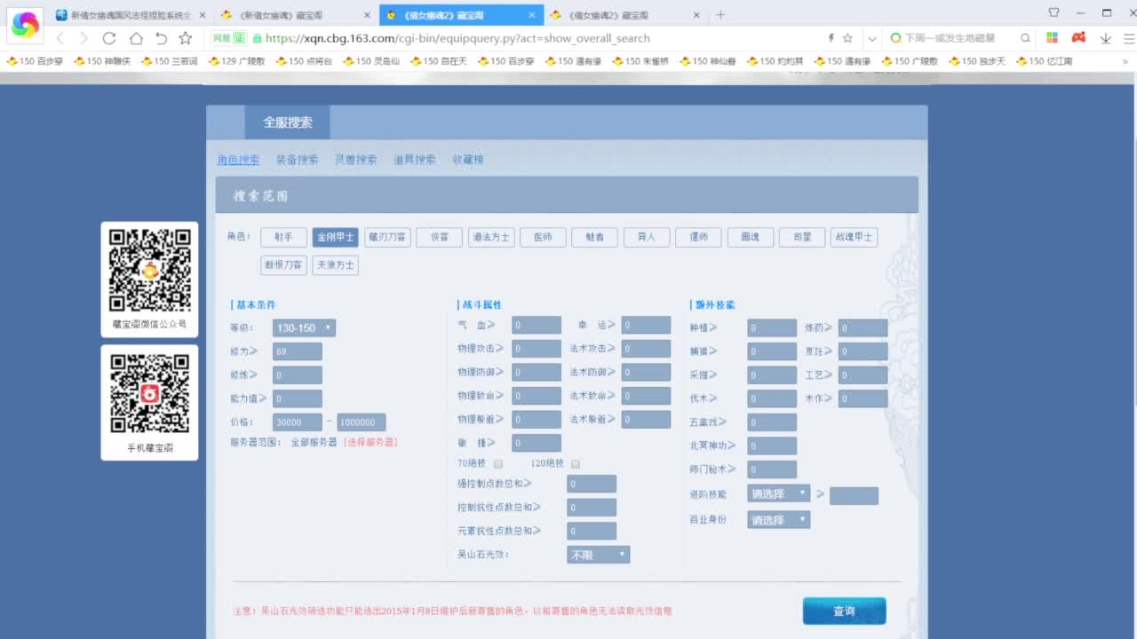Open the 等级 130-150 dropdown
The height and width of the screenshot is (639, 1137).
[x=303, y=327]
